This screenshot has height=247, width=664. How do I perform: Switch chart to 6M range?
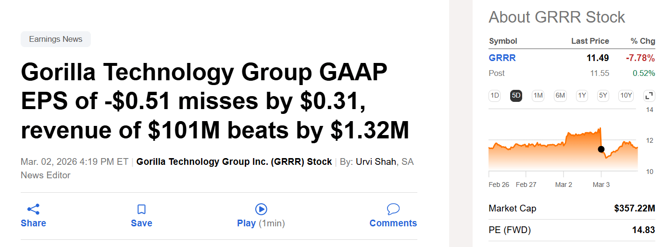point(560,96)
